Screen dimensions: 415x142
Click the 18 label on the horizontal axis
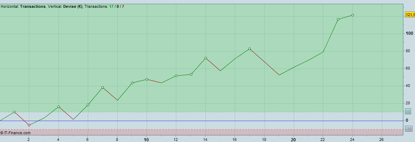pos(264,140)
